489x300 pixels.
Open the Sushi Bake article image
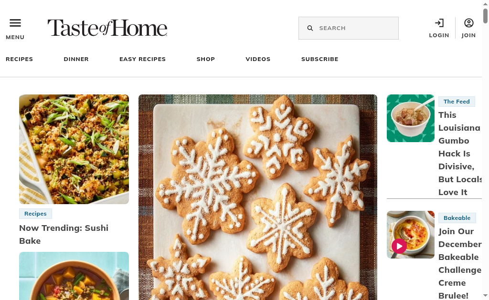click(x=74, y=149)
